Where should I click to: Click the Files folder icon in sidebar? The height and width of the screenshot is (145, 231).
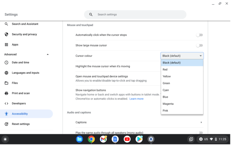6,83
